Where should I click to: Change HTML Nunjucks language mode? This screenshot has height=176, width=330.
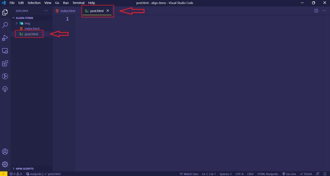click(x=269, y=174)
